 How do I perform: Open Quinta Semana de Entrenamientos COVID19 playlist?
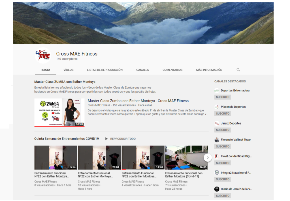point(66,139)
